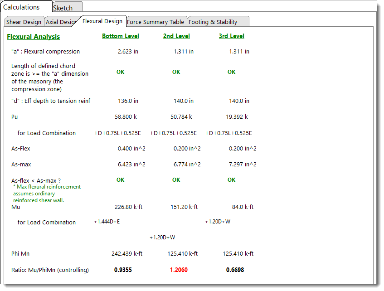Click the 3rd Level column header
Image resolution: width=384 pixels, height=291 pixels.
(231, 36)
